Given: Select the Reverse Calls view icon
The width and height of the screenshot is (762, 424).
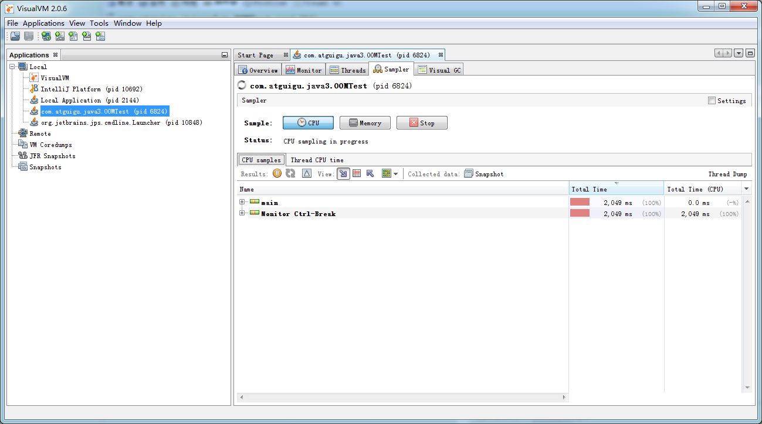Looking at the screenshot, I should pyautogui.click(x=370, y=174).
